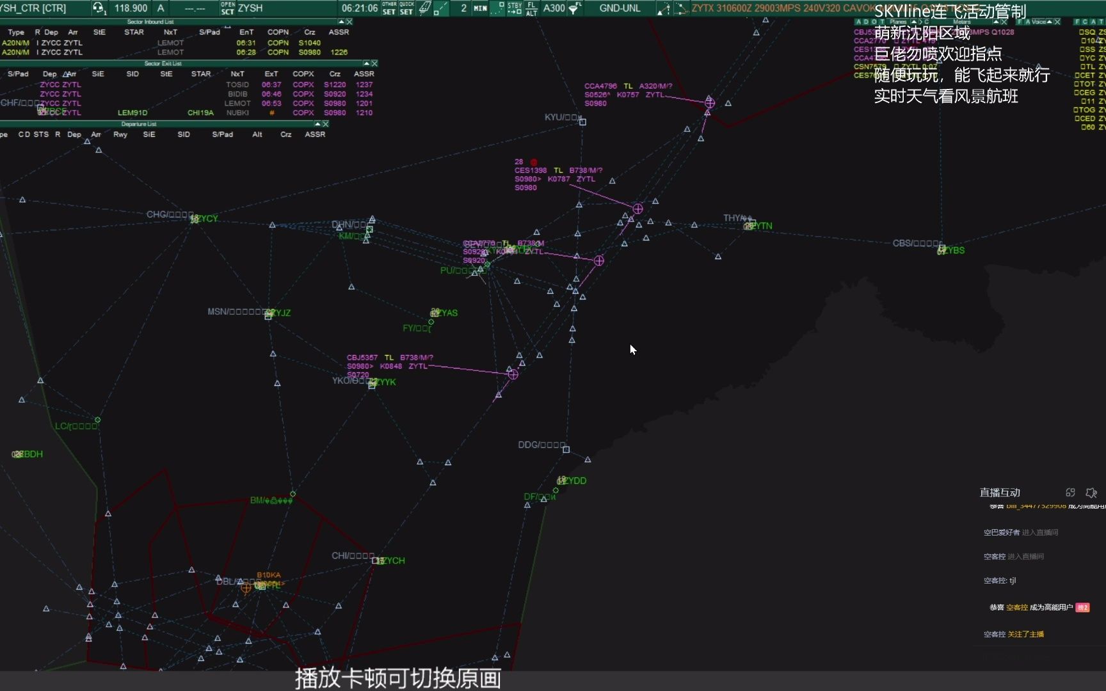This screenshot has width=1106, height=691.
Task: Close the Departure List
Action: coord(326,124)
